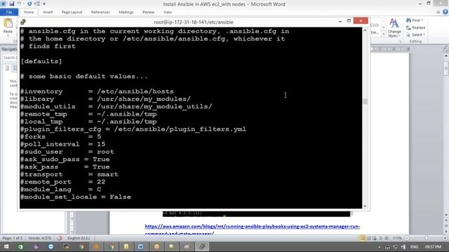The image size is (449, 252).
Task: Expand the Word Styles gallery list
Action: (x=384, y=34)
